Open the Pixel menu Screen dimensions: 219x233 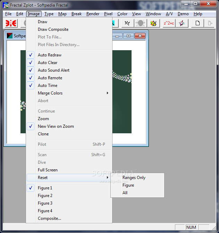coord(108,14)
